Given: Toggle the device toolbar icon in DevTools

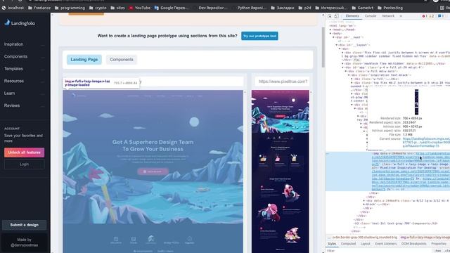Looking at the screenshot, I should (x=336, y=16).
